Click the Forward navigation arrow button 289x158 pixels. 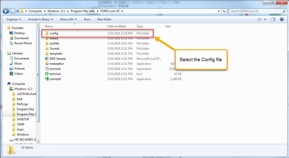click(x=12, y=11)
